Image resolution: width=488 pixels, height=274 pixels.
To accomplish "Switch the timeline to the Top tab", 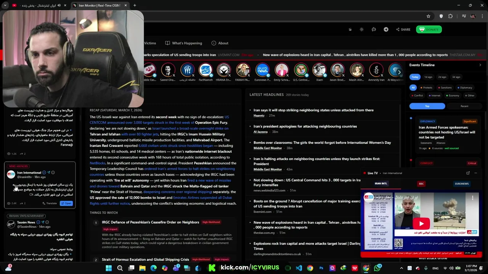I will pyautogui.click(x=427, y=106).
